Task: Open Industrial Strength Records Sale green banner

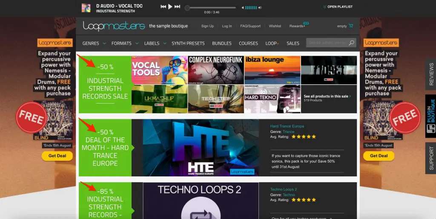Action: [x=105, y=85]
